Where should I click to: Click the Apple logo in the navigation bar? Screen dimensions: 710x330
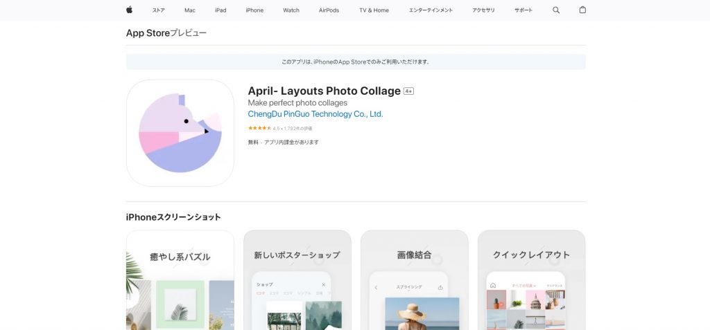129,10
